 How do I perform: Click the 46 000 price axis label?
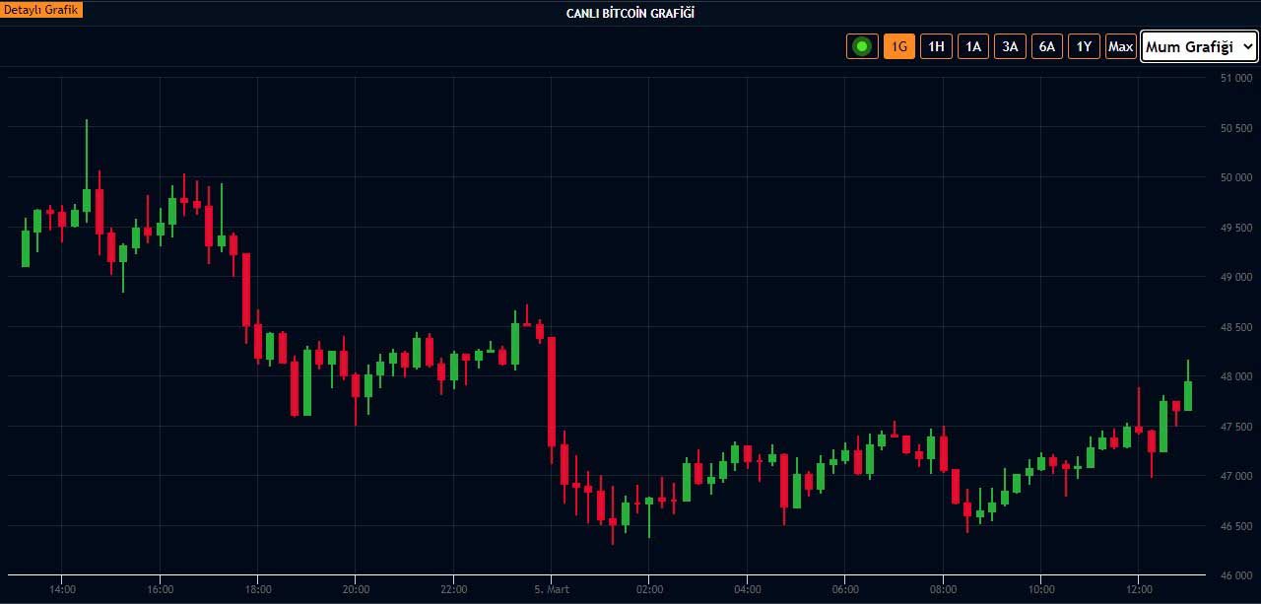tap(1235, 575)
